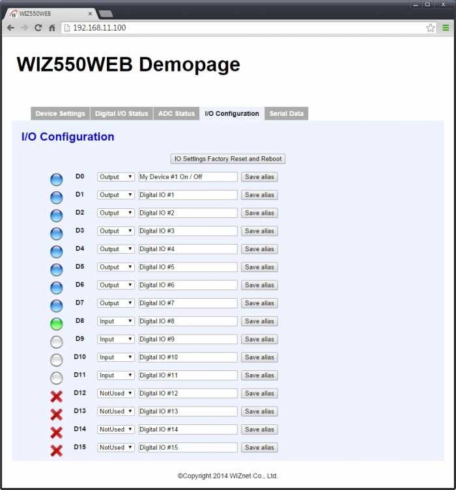The image size is (456, 490).
Task: Select the I/O Configuration tab
Action: [x=232, y=113]
